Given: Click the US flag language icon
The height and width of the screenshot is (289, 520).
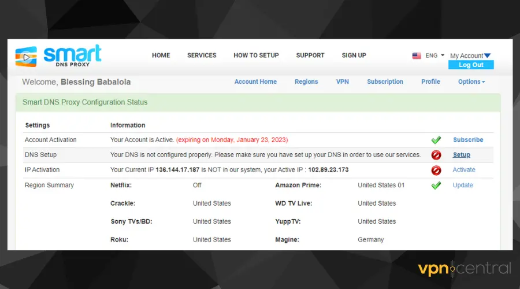Looking at the screenshot, I should 417,55.
